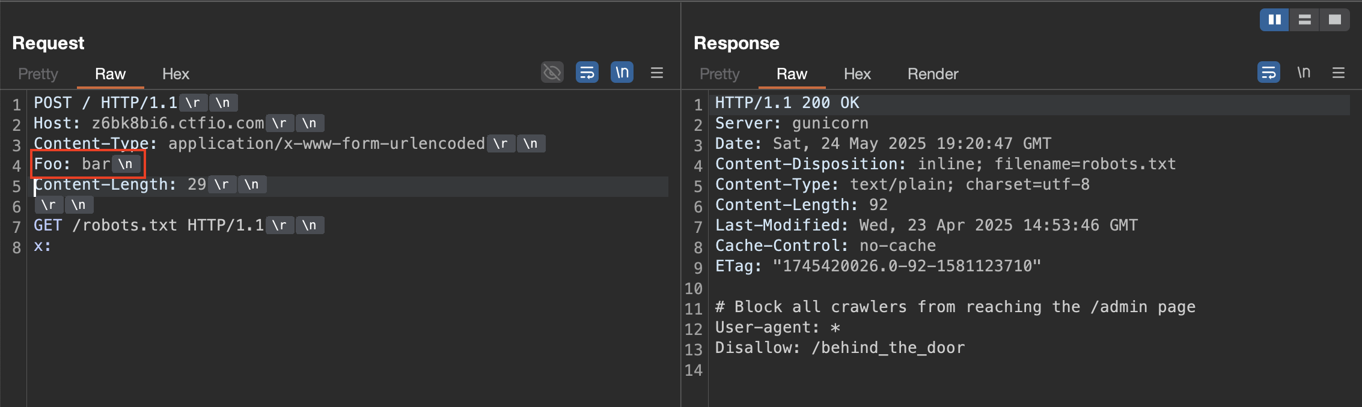Click response 'Content-Type: text/plain' header
This screenshot has width=1362, height=407.
(902, 184)
